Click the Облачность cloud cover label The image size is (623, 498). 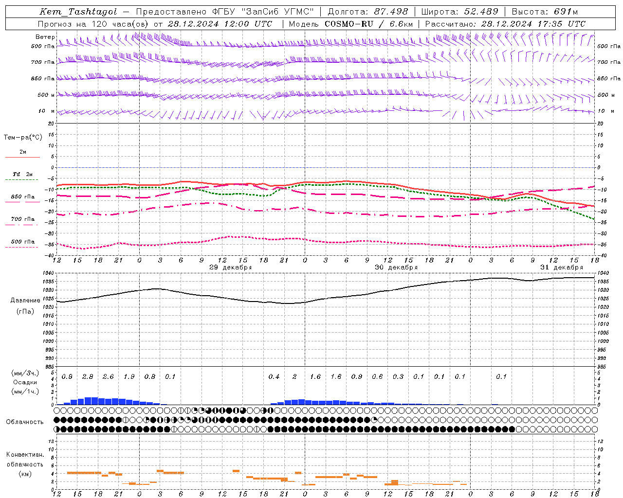pos(25,422)
